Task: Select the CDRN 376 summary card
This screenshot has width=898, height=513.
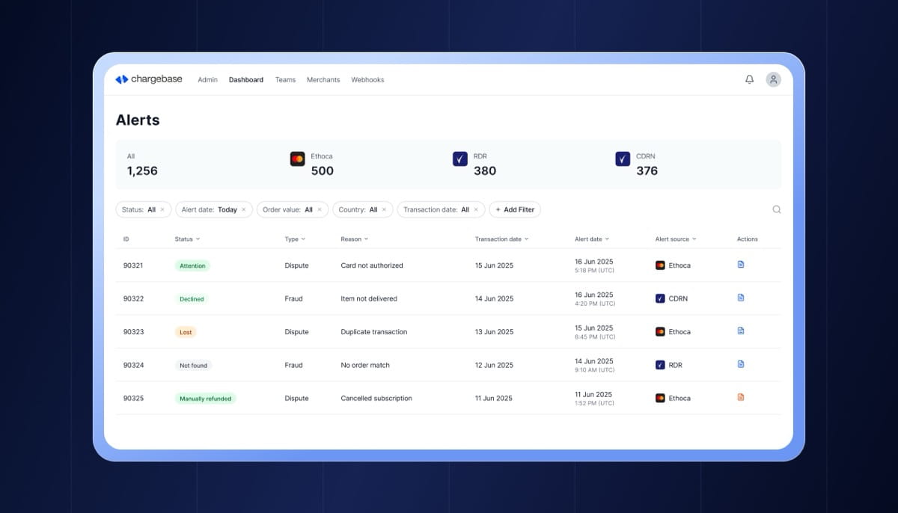Action: tap(637, 165)
